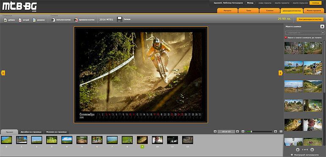Select page thumbnail 12 in filmstrip
The height and width of the screenshot is (157, 326).
point(187,140)
